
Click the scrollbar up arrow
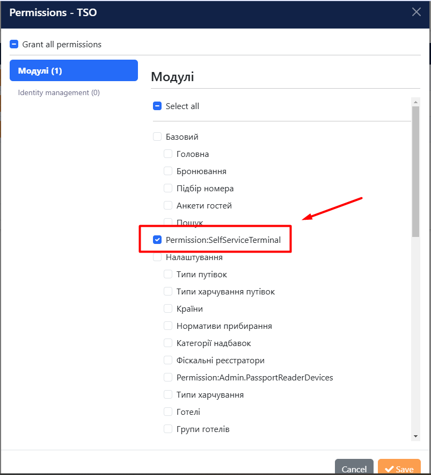(415, 102)
